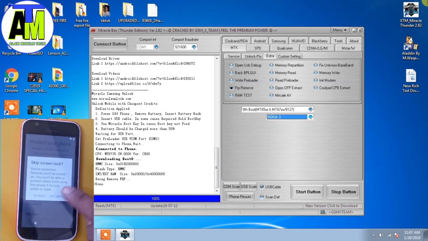This screenshot has height=241, width=428.
Task: Click the COM Scan button
Action: pyautogui.click(x=231, y=187)
